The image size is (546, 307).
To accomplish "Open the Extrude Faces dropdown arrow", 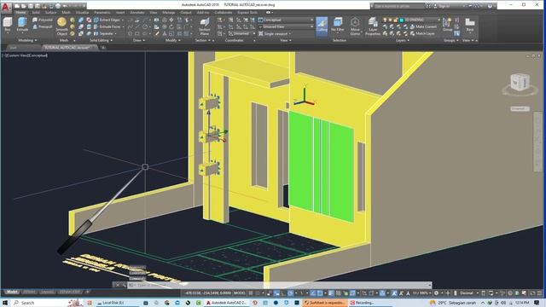I will 123,26.
